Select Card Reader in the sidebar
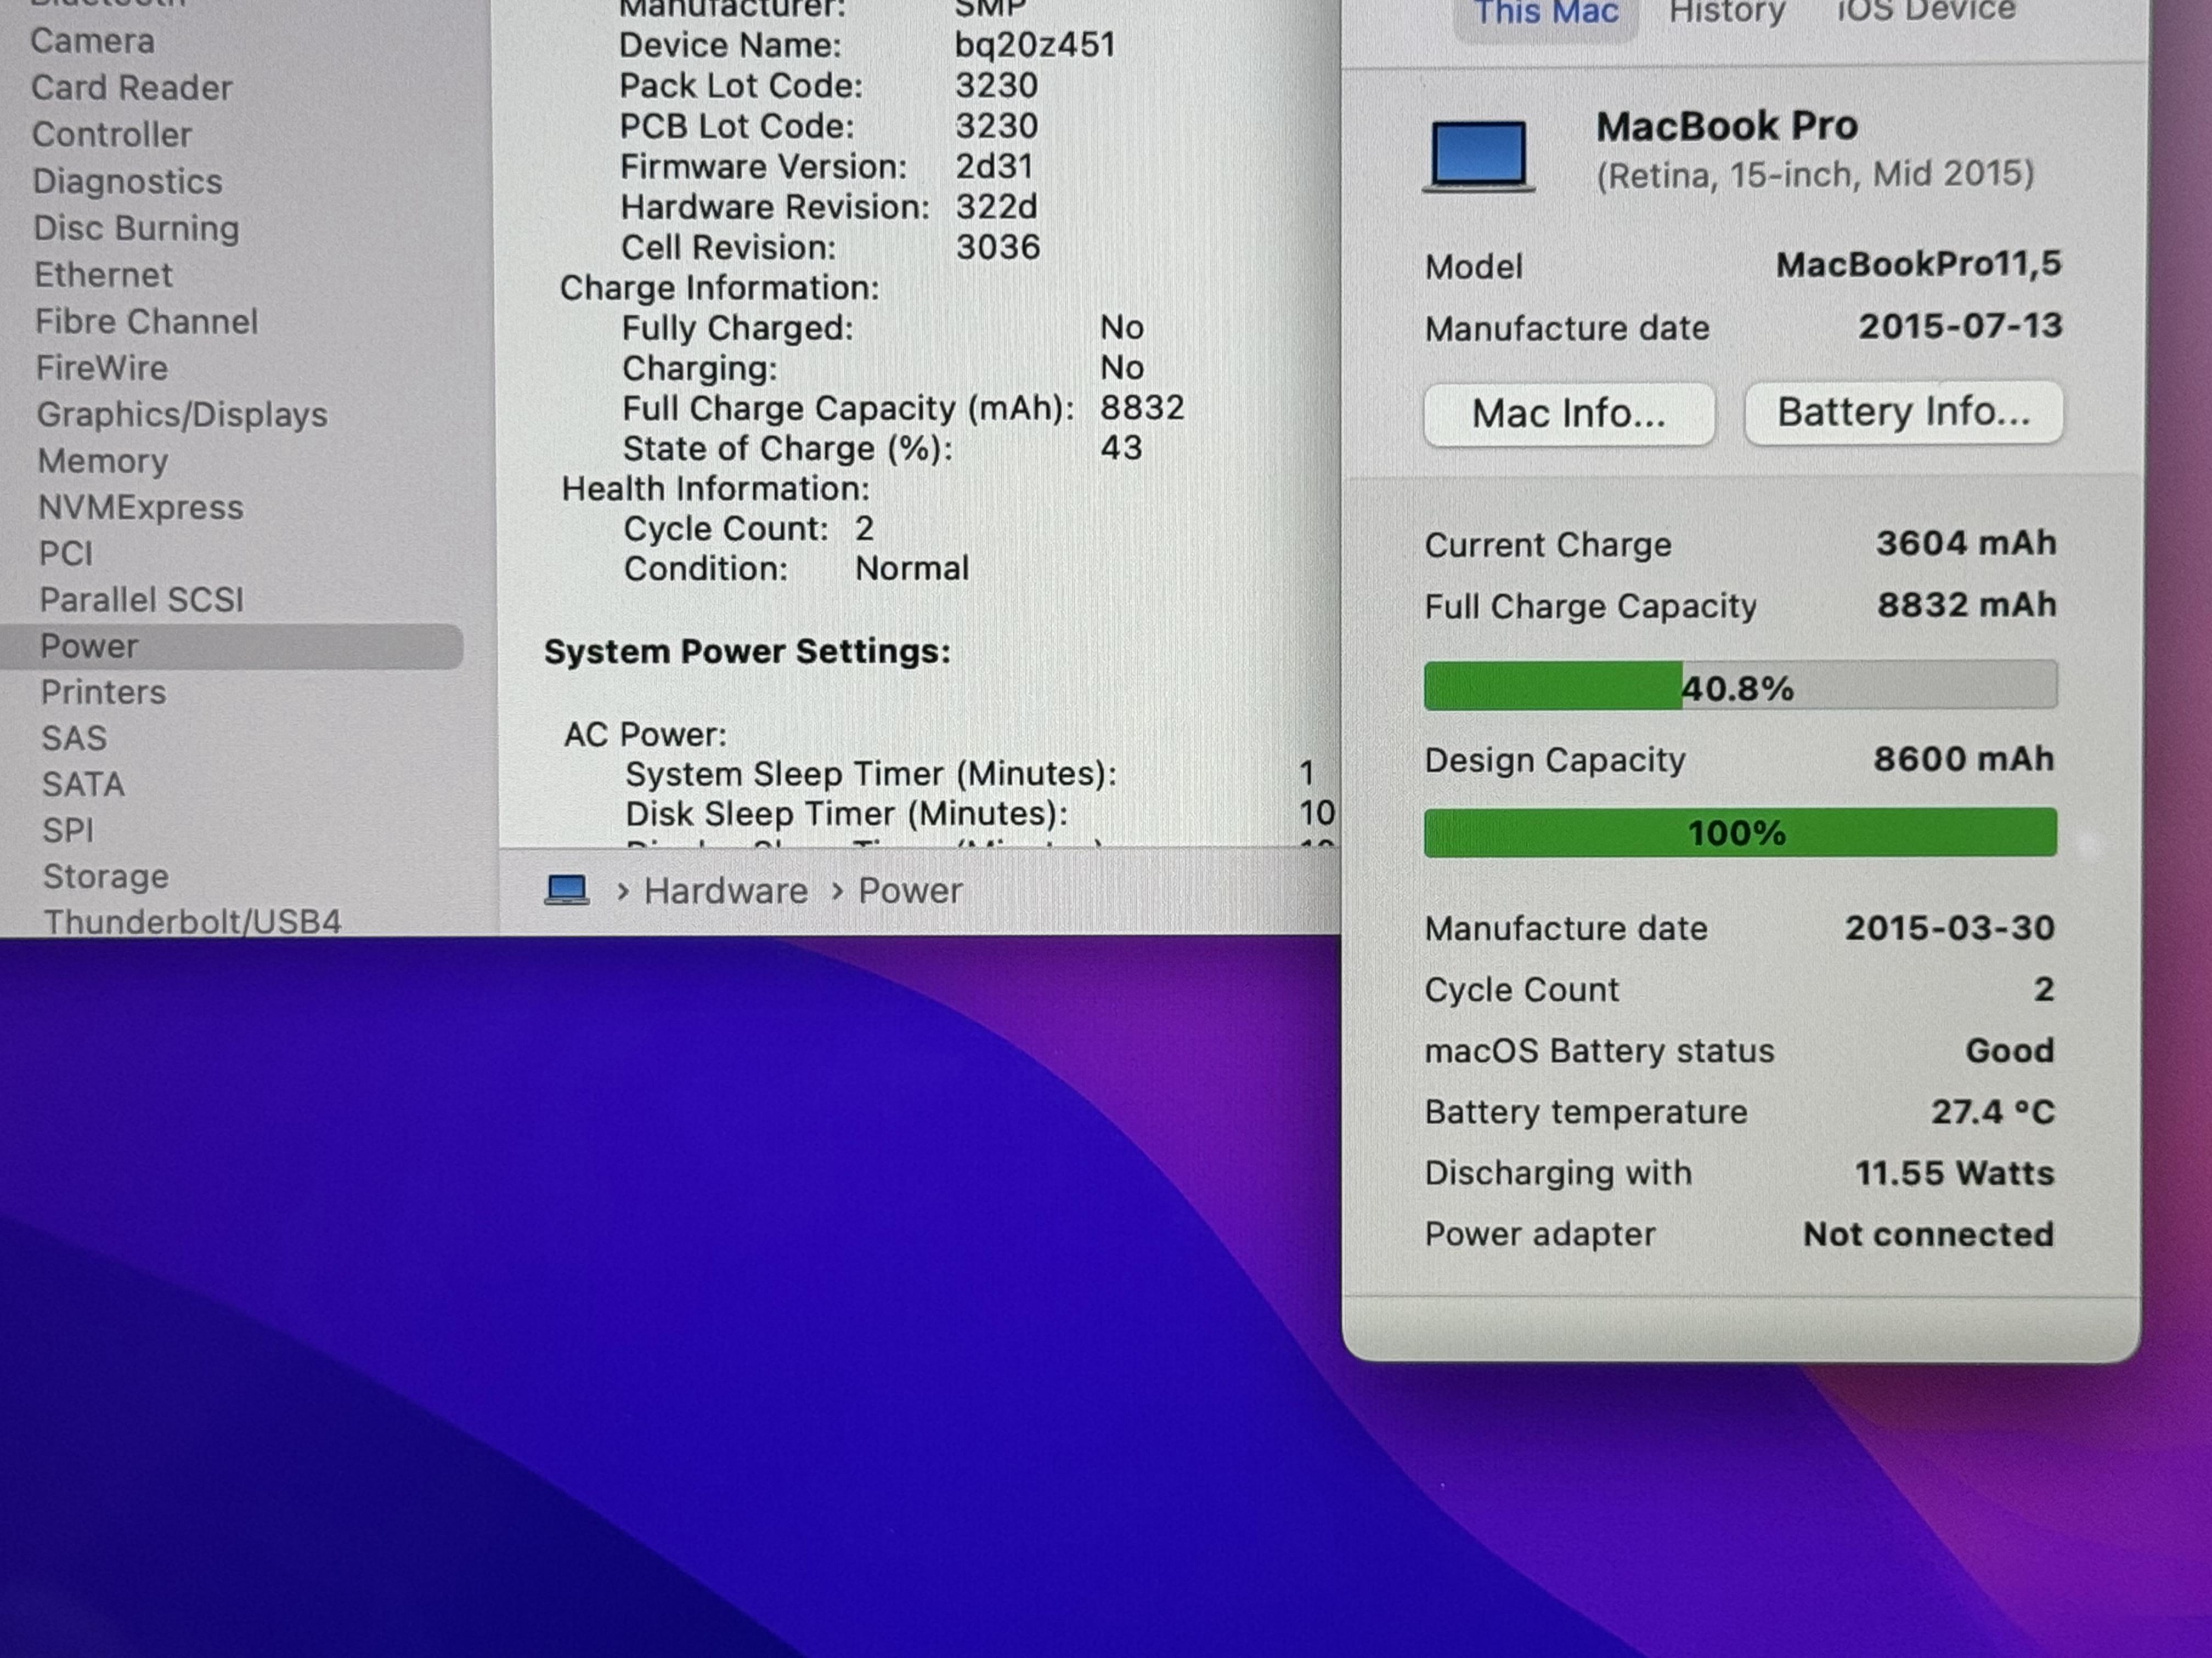The height and width of the screenshot is (1658, 2212). [131, 88]
